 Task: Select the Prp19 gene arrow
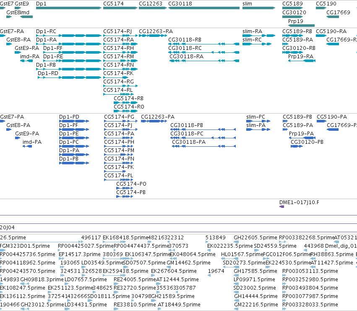[x=302, y=26]
